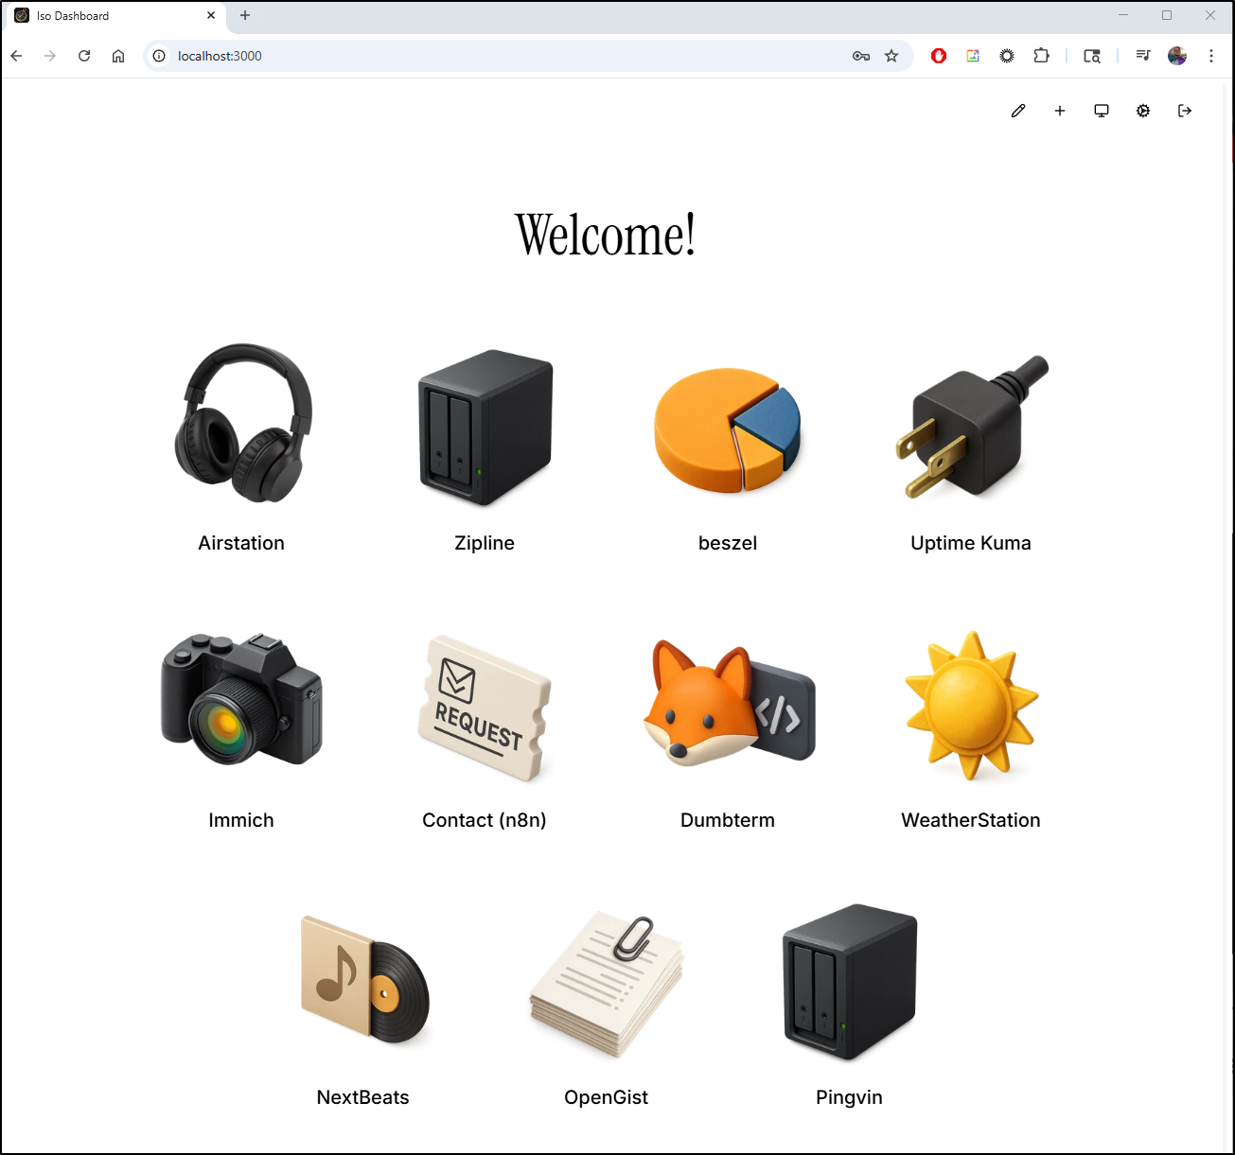This screenshot has width=1235, height=1155.
Task: Click the screen search toolbar icon
Action: [x=1092, y=56]
